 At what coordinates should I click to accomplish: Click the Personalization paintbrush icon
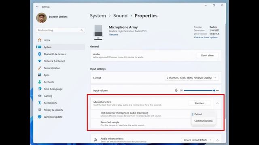[x=40, y=68]
